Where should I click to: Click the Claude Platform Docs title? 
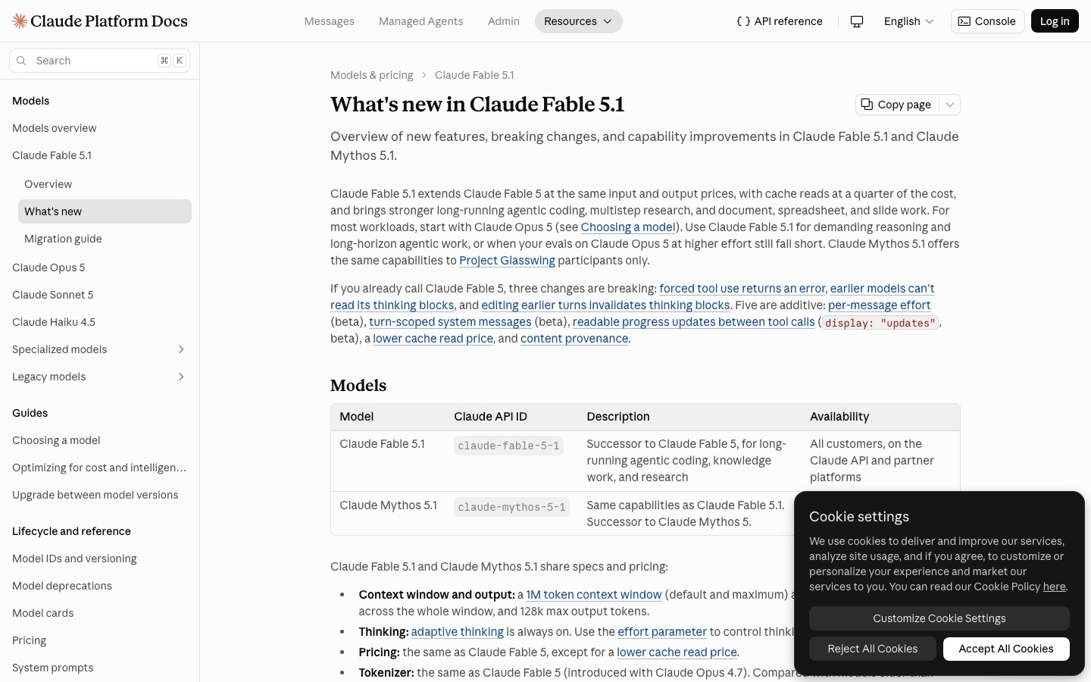109,21
